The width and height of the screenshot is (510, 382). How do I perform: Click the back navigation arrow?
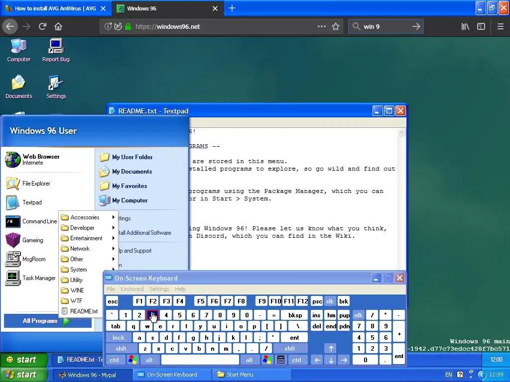tap(10, 27)
